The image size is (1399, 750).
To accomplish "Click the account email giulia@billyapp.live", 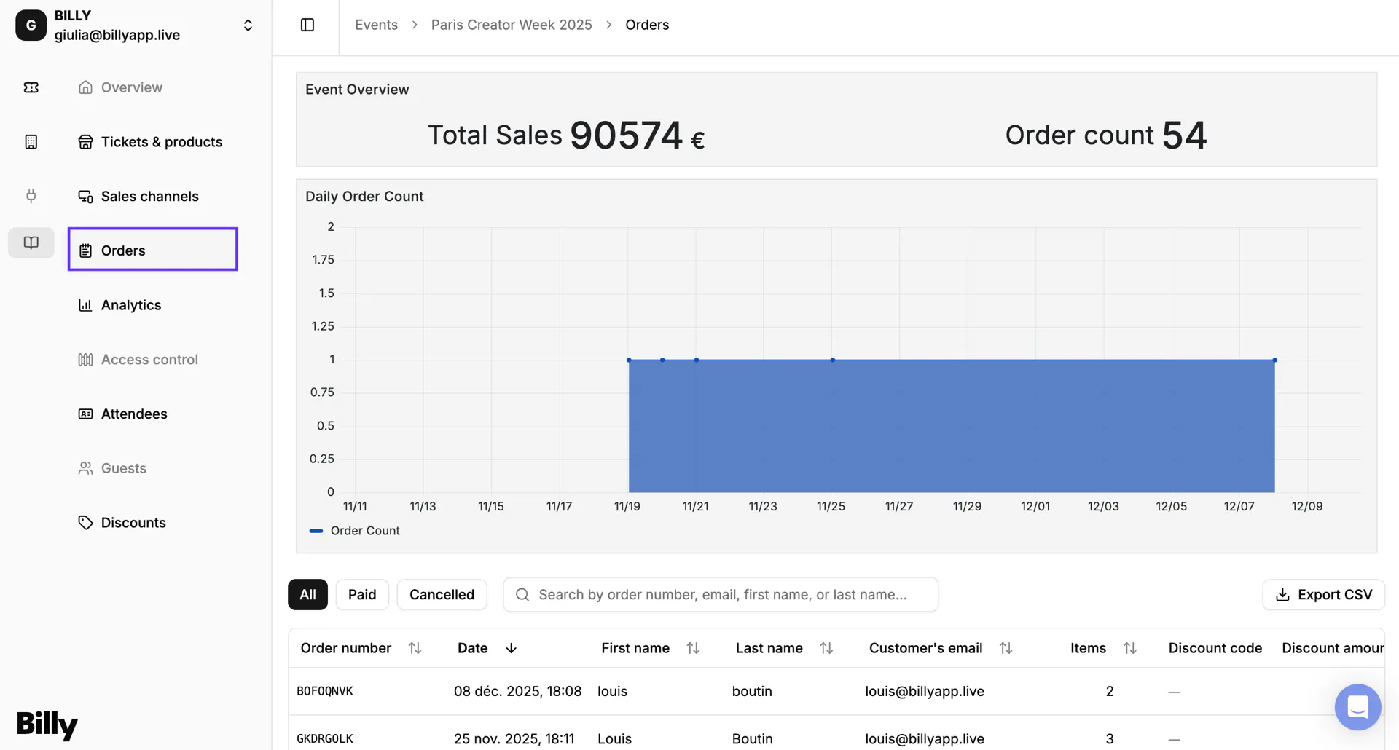I will coord(117,35).
